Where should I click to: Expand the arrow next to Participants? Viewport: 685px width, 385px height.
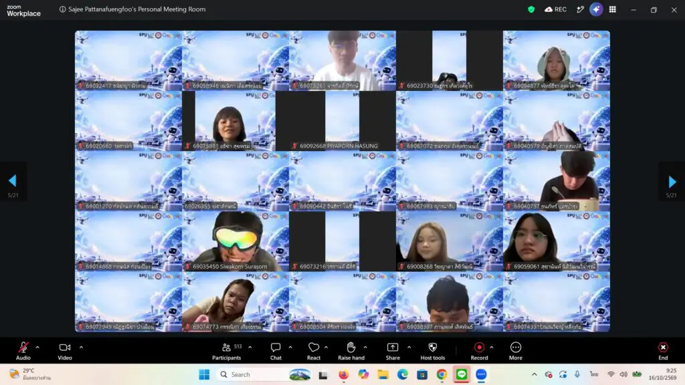(x=250, y=348)
